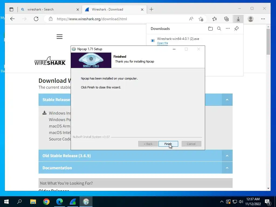Click the Wireshark-win64-4.0.1 (2).exe file name
Viewport: 276px width, 207px height.
[178, 39]
